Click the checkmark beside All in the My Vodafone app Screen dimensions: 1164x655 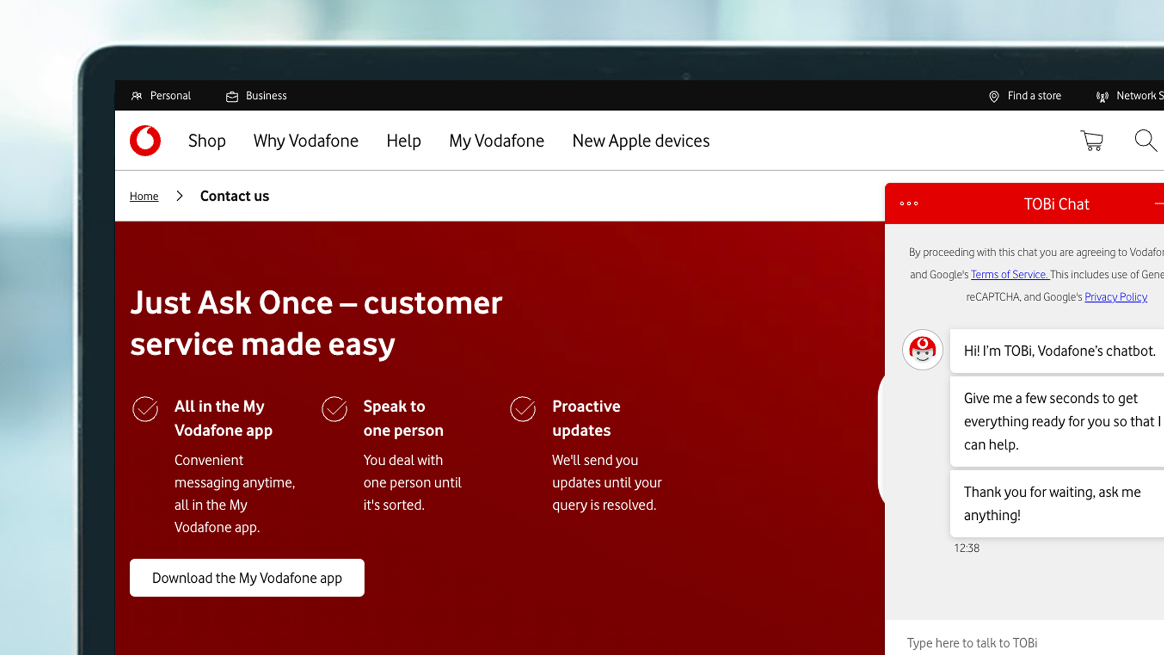(x=145, y=409)
